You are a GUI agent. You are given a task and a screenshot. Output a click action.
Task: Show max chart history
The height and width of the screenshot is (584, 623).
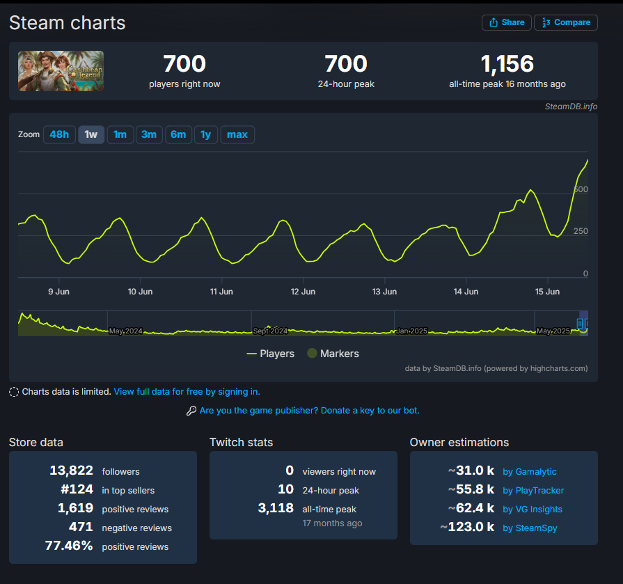237,134
